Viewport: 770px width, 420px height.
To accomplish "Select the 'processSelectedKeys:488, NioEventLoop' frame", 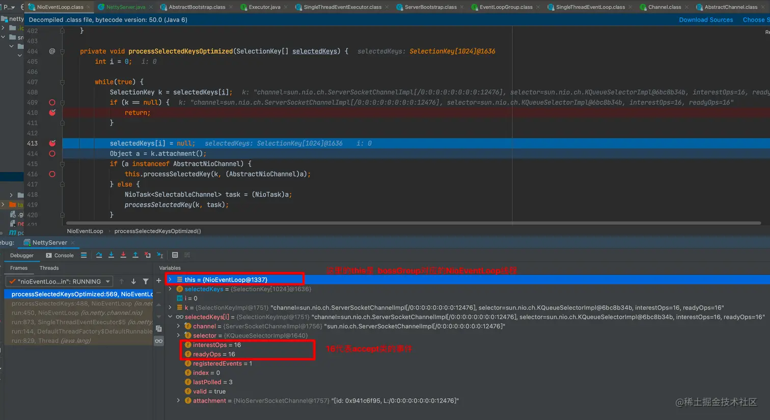I will click(x=79, y=303).
